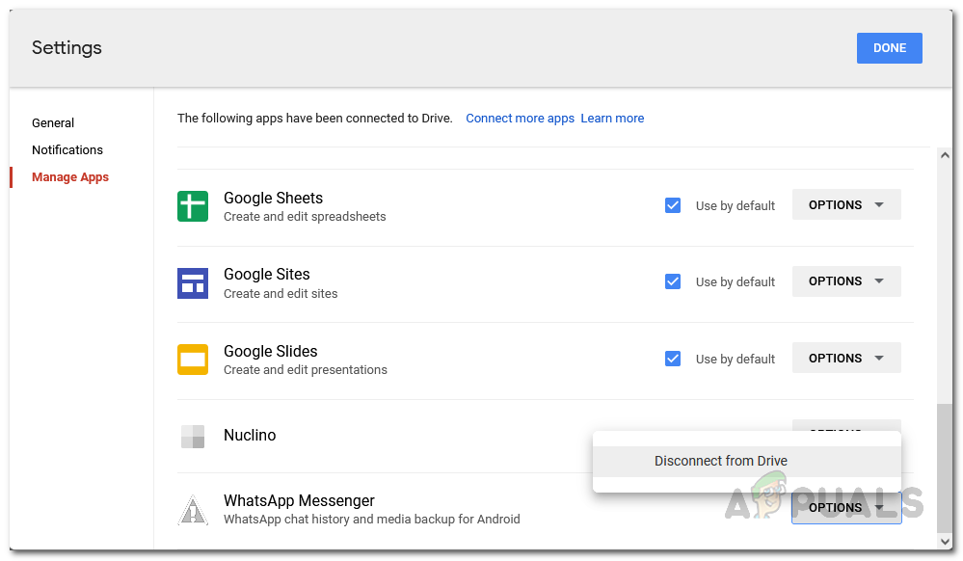This screenshot has width=963, height=561.
Task: Select Disconnect from Drive menu entry
Action: (721, 461)
